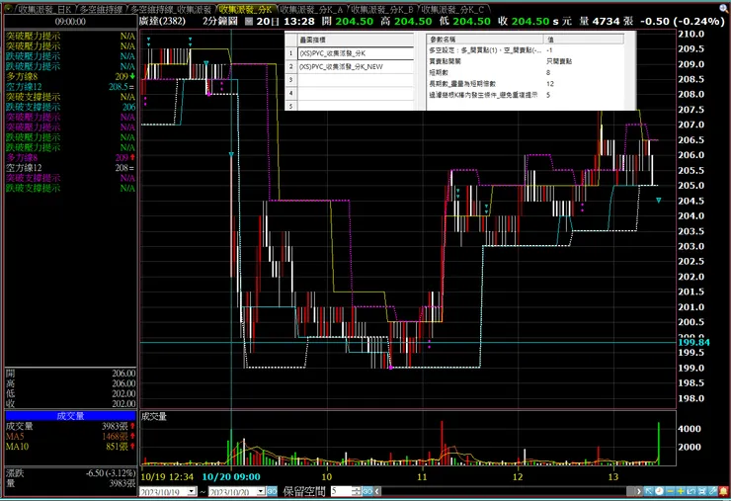Screen dimensions: 731x501
Task: Click the search icon at top right
Action: (723, 8)
